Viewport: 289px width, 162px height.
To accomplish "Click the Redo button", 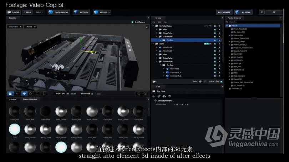I will 39,12.
